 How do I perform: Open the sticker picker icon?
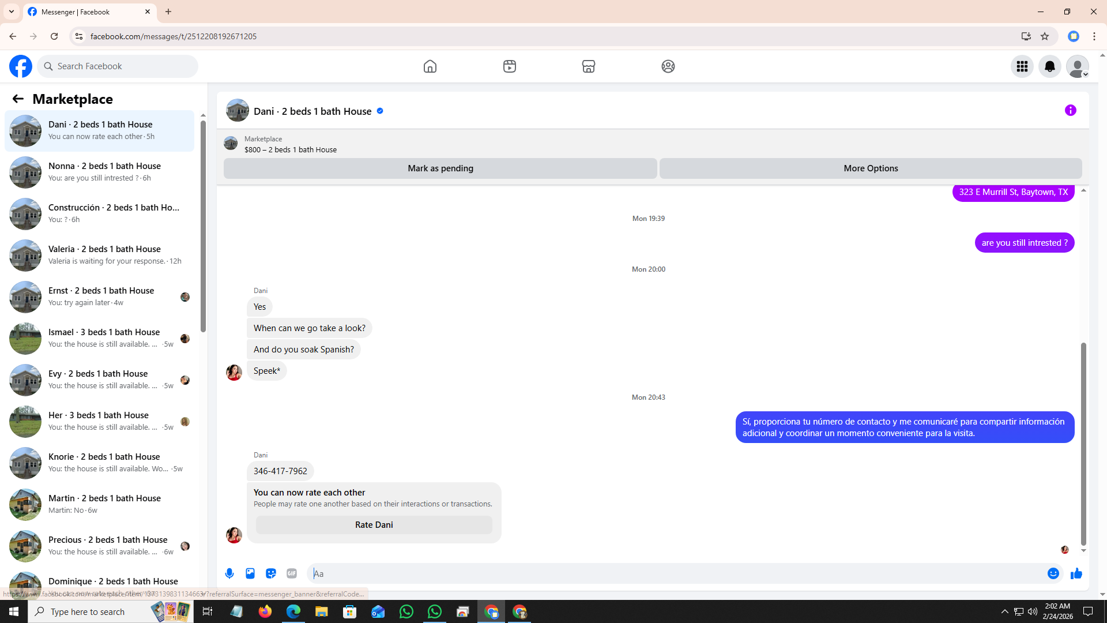[x=271, y=573]
